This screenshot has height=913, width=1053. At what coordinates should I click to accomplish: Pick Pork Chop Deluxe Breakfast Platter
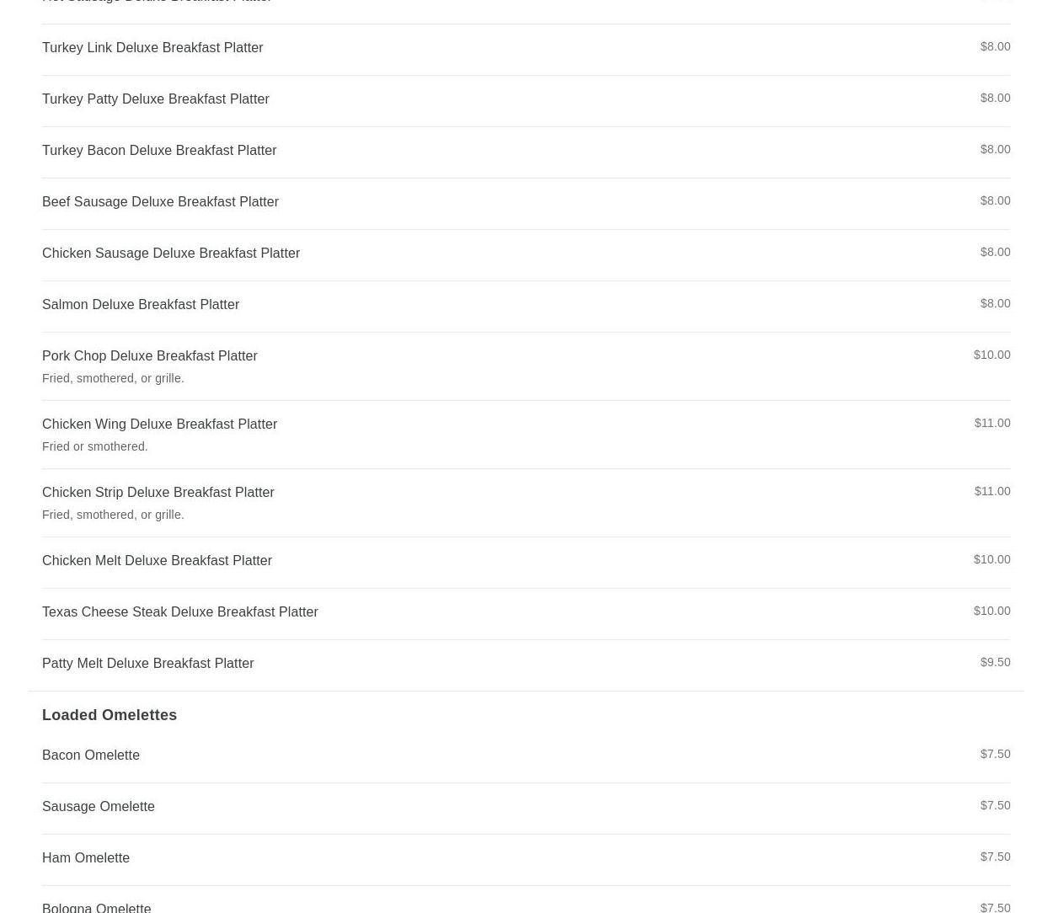[526, 366]
